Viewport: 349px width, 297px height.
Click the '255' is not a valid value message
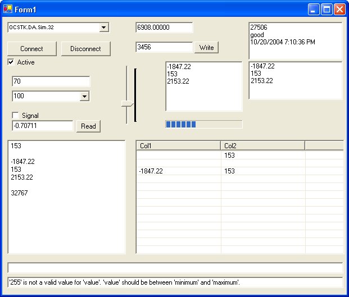coord(175,282)
